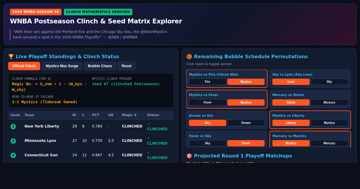Toggle Dream as winner in Dream vs Sky
Screen dimensions: 360x189
click(x=246, y=123)
